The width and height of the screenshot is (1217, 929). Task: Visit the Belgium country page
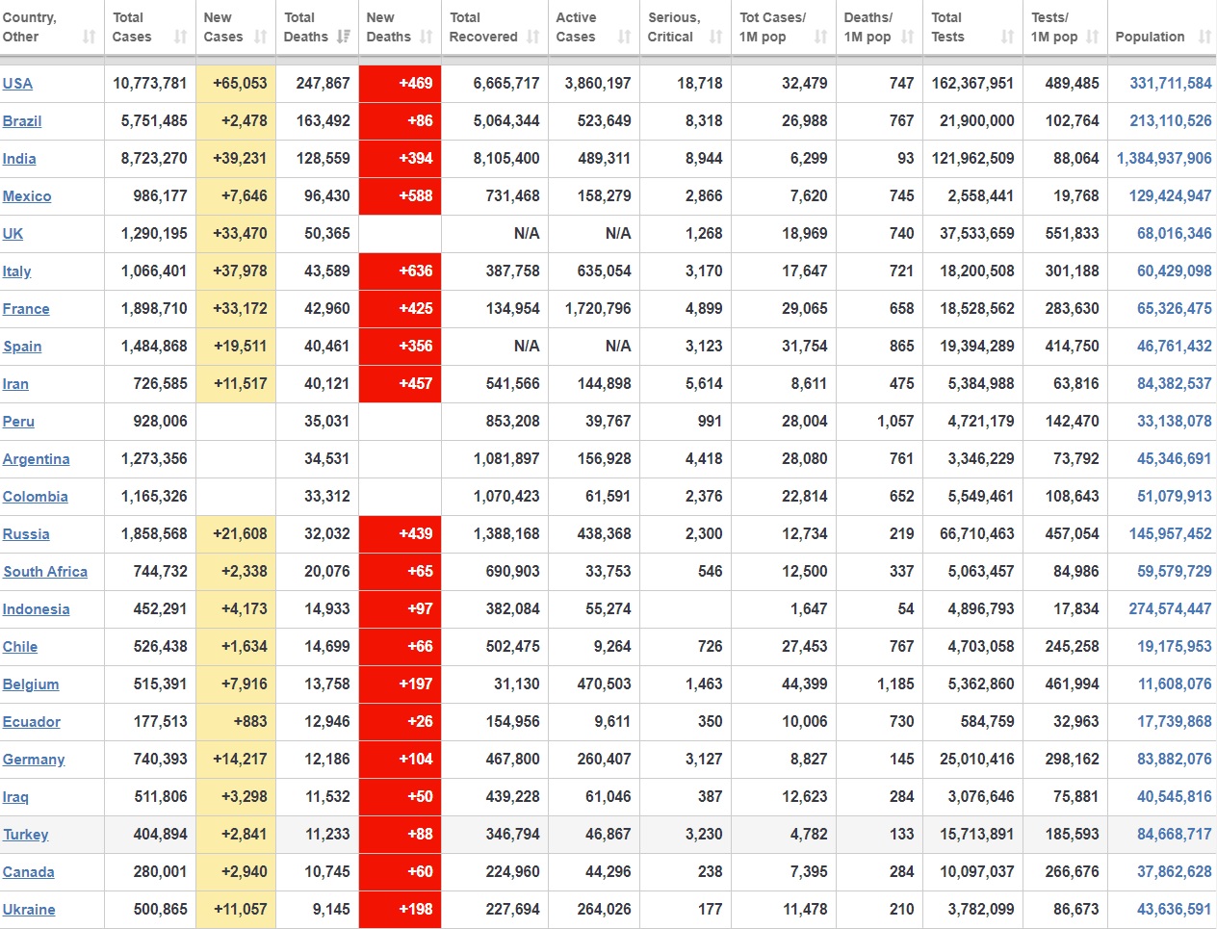tap(31, 684)
